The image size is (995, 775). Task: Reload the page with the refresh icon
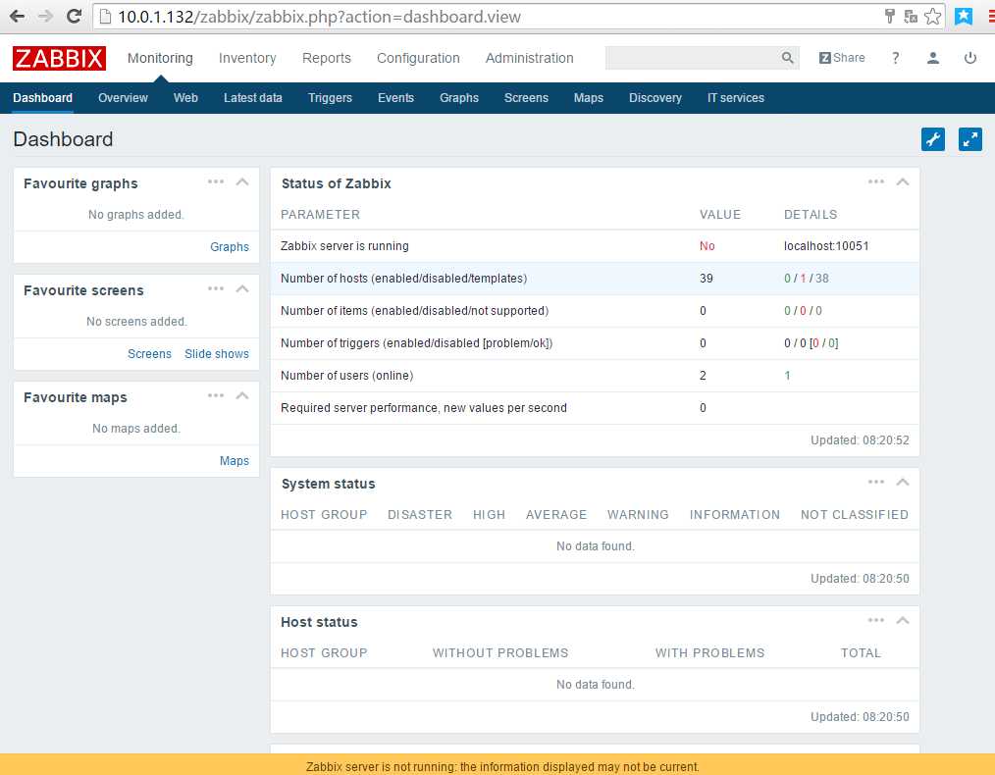74,17
